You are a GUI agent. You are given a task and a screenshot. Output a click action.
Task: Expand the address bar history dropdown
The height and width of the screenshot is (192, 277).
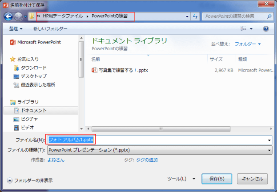187,16
